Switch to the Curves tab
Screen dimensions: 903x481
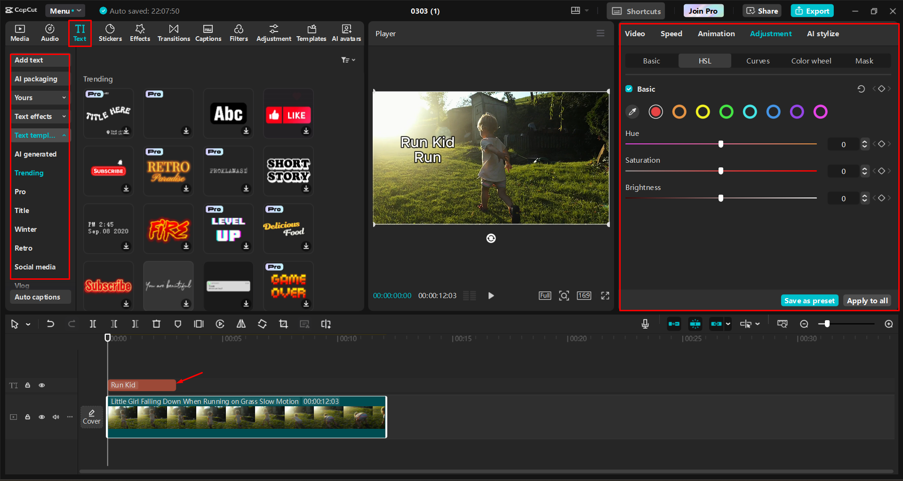[758, 60]
